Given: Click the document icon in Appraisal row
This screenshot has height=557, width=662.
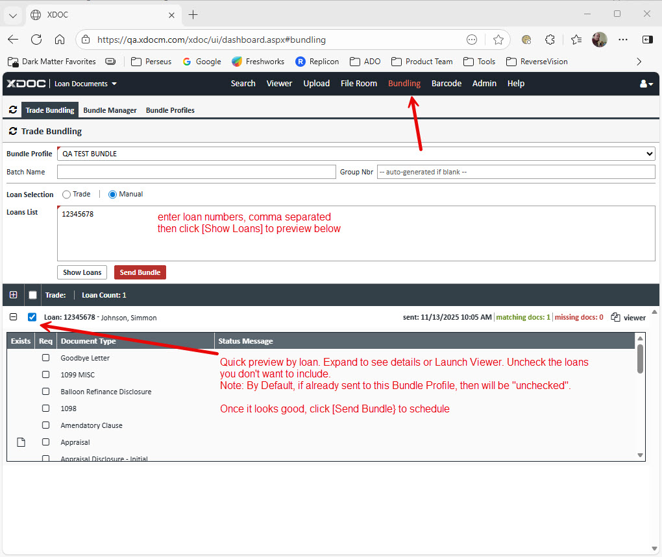Looking at the screenshot, I should [x=21, y=442].
